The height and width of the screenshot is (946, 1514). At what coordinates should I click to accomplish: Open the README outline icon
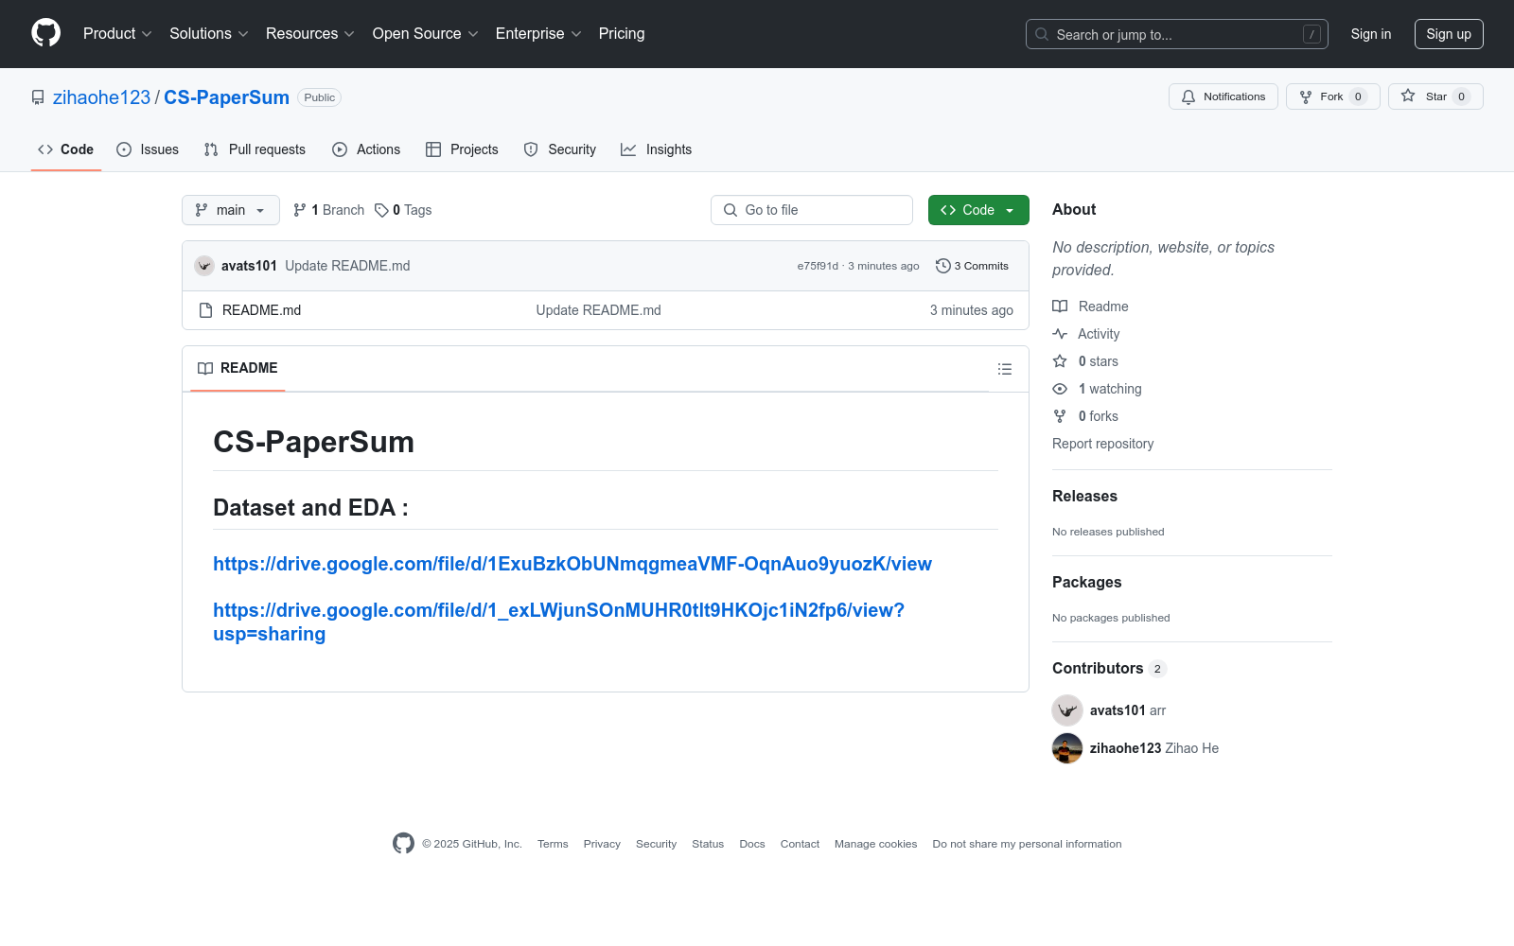[1005, 369]
